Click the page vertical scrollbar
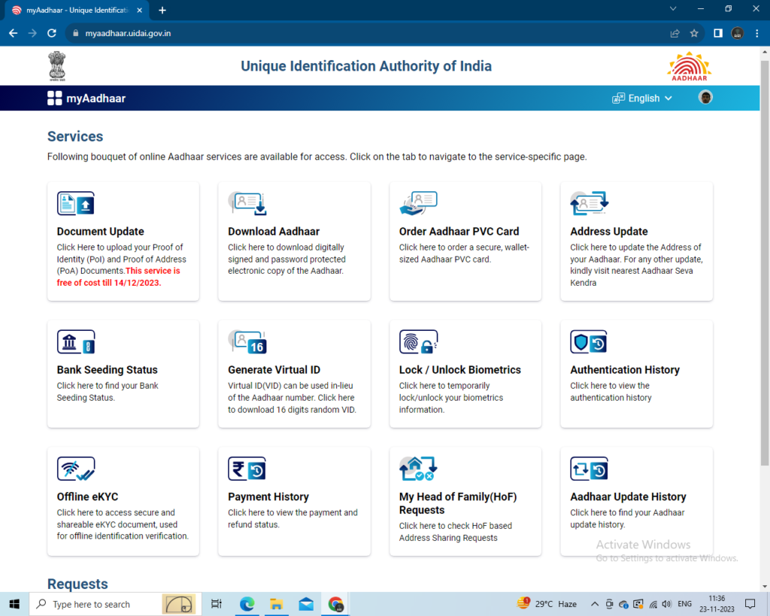 pyautogui.click(x=765, y=262)
